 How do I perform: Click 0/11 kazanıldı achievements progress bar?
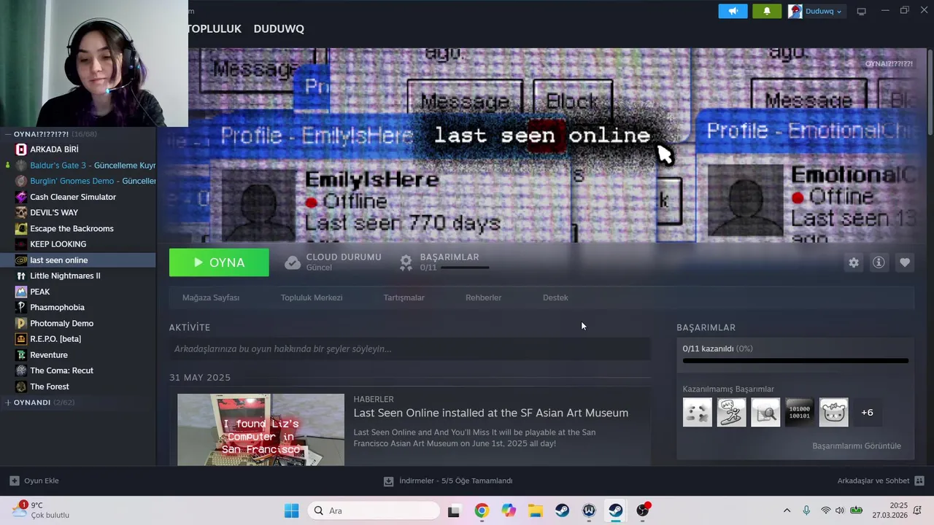(x=795, y=360)
